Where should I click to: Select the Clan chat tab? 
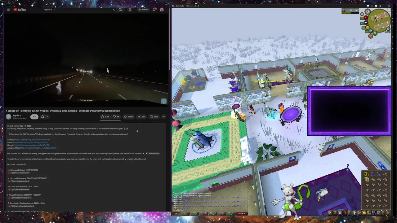pos(222,213)
